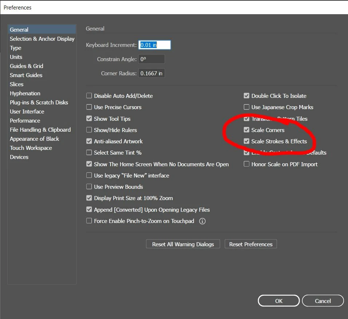Click the Pinch-to-Zoom info icon

[202, 221]
